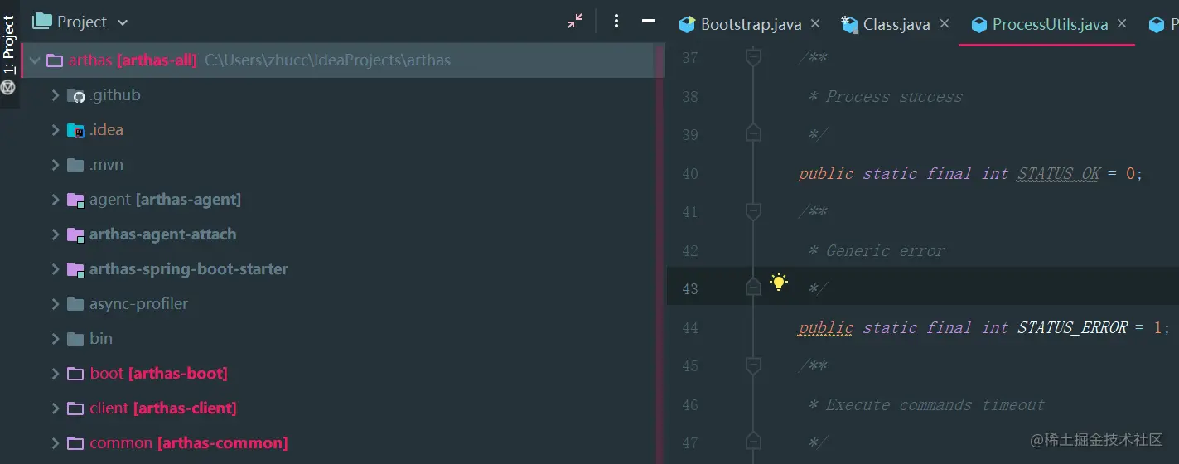Toggle fold marker at line 43
The image size is (1179, 464).
(x=753, y=287)
